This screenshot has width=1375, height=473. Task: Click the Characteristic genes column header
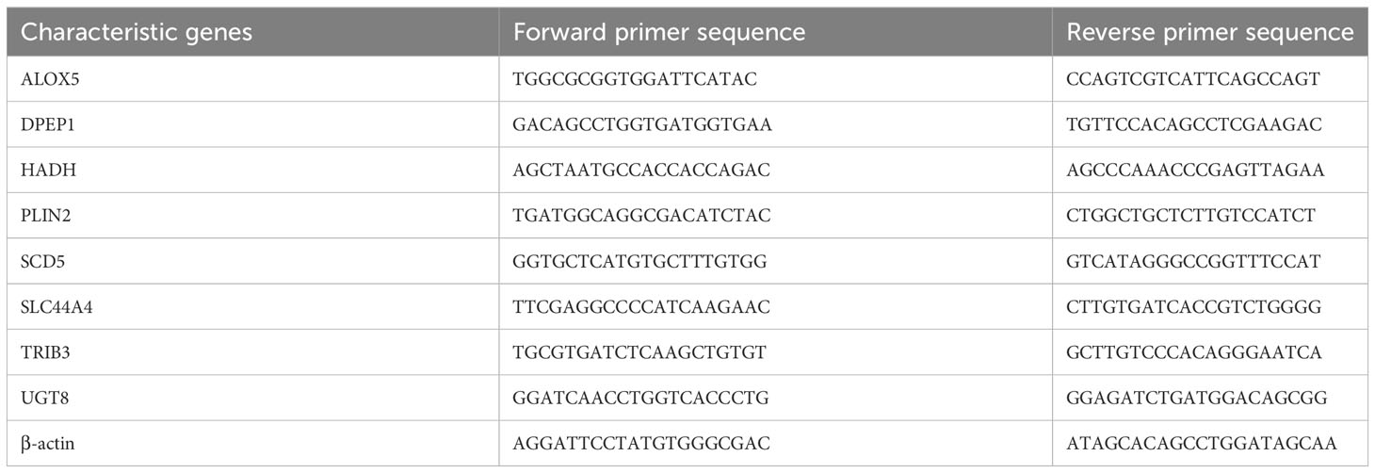click(137, 32)
